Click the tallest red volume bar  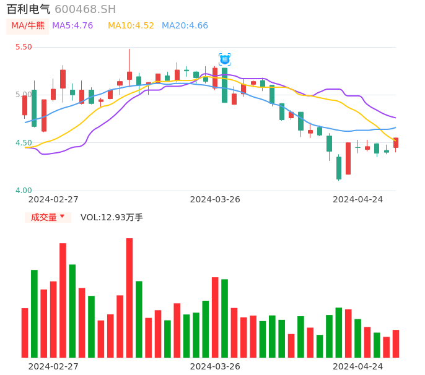129,298
